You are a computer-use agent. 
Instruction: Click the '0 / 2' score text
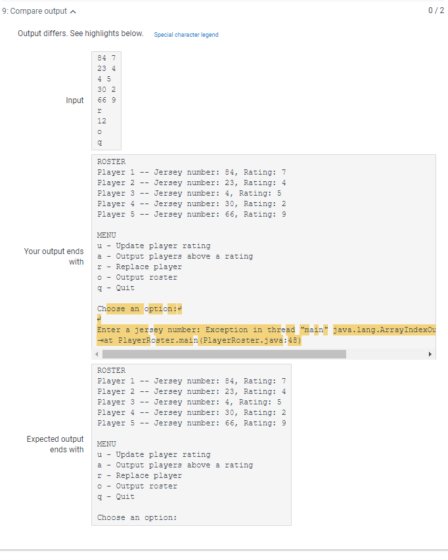coord(436,11)
